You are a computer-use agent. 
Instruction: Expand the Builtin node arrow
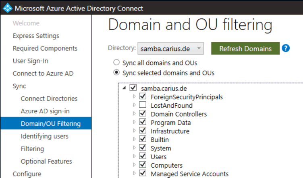(x=134, y=139)
